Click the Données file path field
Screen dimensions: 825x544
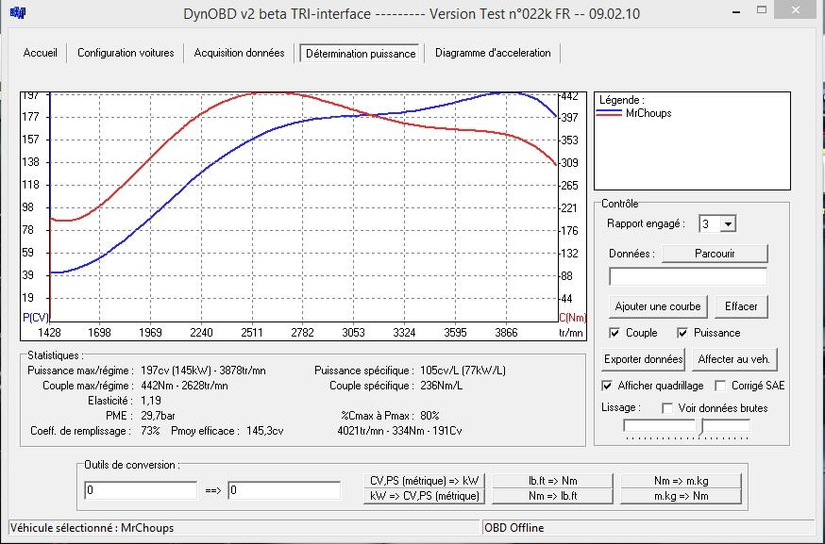[x=688, y=276]
